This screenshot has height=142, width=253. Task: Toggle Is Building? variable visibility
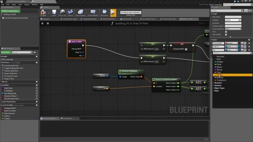(x=37, y=91)
